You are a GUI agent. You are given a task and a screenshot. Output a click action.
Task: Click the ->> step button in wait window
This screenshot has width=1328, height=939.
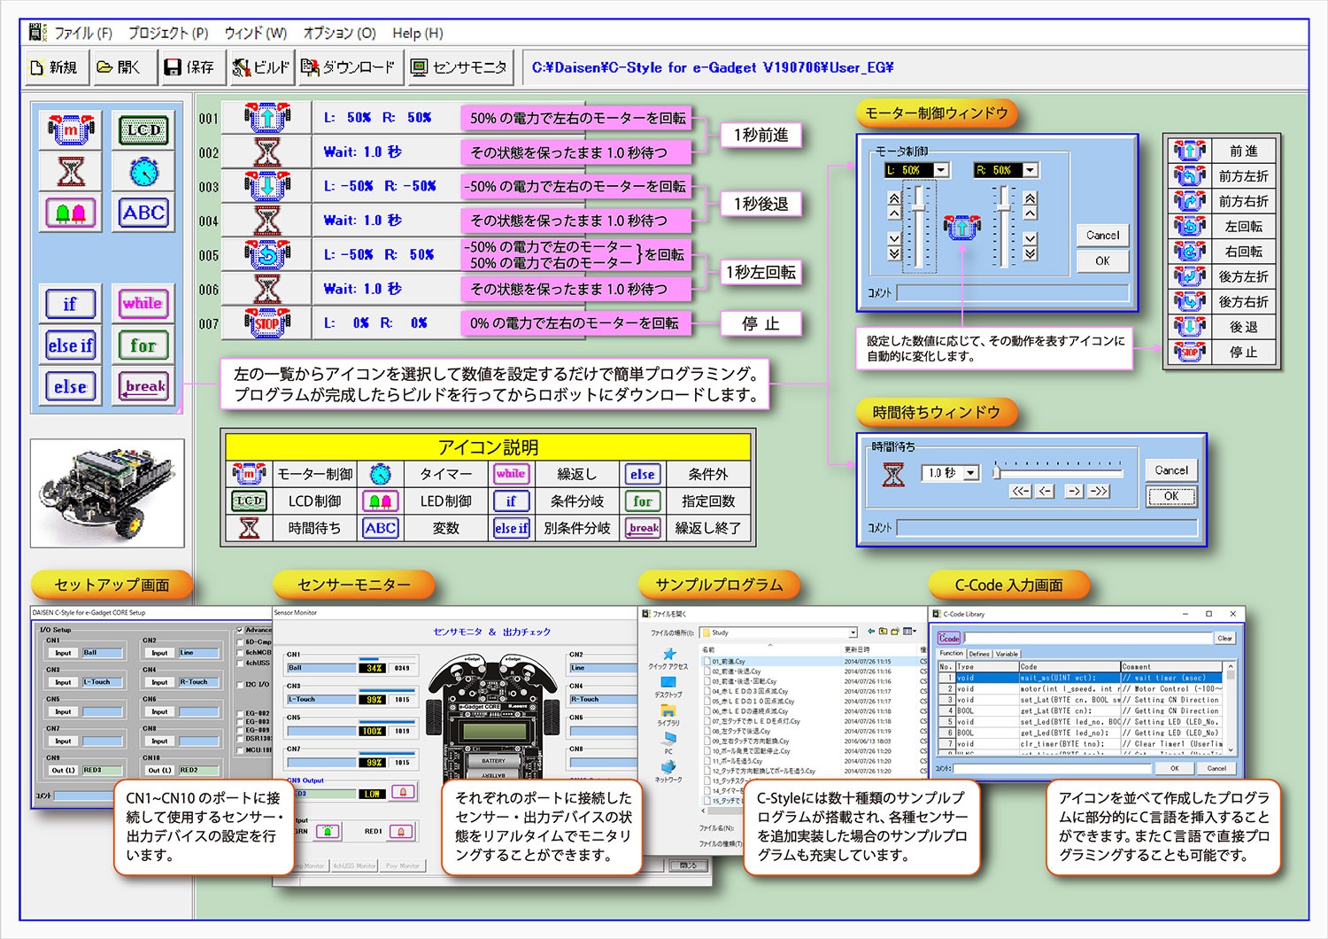1100,491
